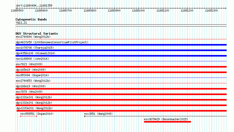
Task: Click the nsv1078708 (Thareja2015) blue bar
Action: tap(121, 50)
